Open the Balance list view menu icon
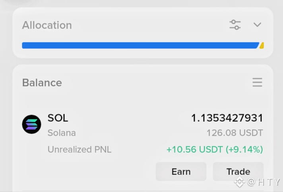The width and height of the screenshot is (283, 192). click(257, 82)
